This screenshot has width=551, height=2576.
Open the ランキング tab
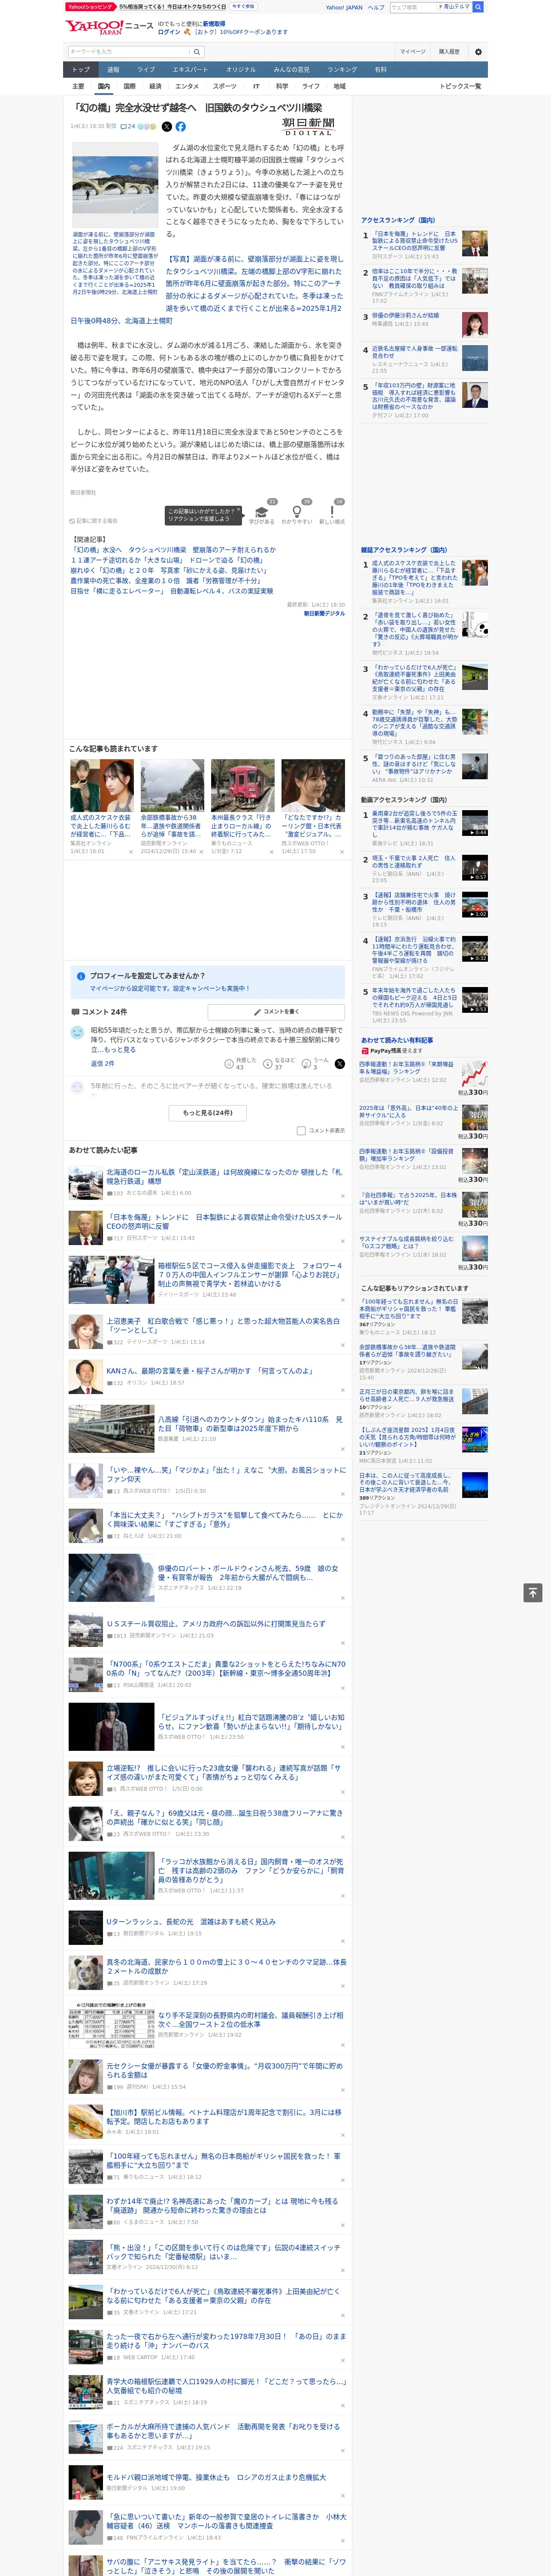coord(342,70)
